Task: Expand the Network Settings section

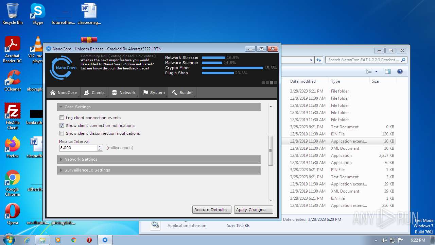Action: pos(159,159)
